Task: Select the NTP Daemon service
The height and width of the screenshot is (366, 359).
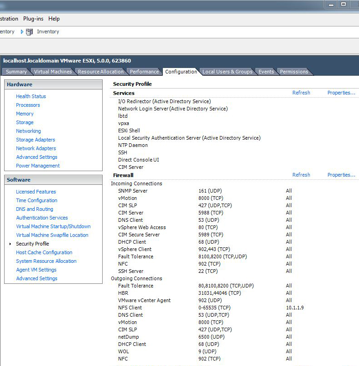Action: coord(133,145)
